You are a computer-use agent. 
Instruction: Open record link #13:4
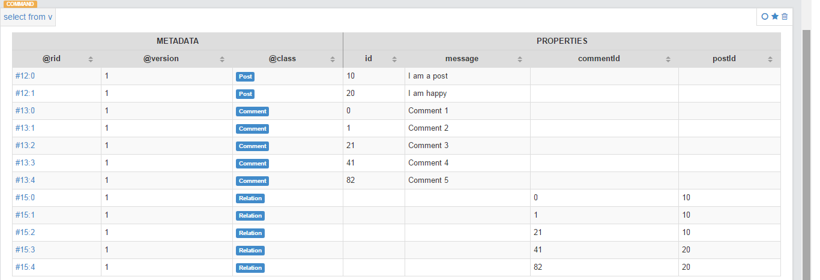pos(25,180)
